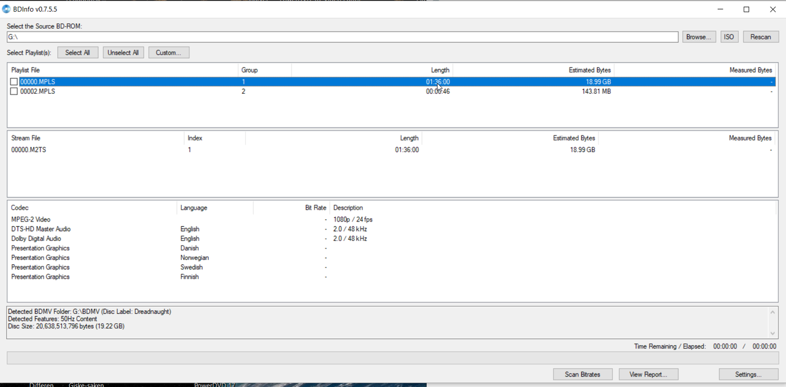Sort playlists by Playlist File column
This screenshot has width=786, height=387.
[x=123, y=70]
